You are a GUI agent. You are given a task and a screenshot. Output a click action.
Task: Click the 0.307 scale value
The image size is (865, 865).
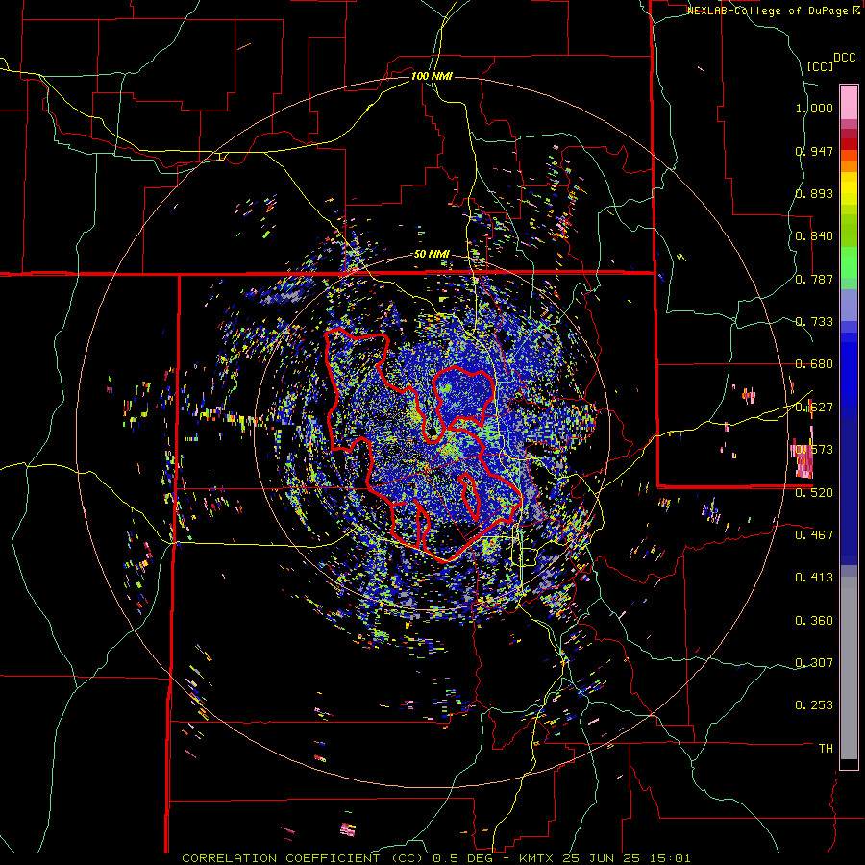tap(814, 662)
